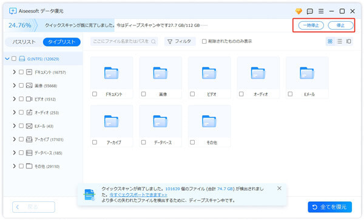Switch to list view
Image resolution: width=364 pixels, height=220 pixels.
339,41
